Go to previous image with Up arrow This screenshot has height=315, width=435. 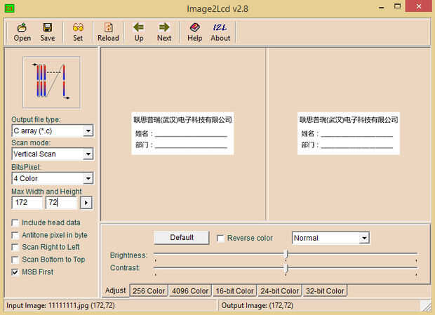pyautogui.click(x=139, y=32)
